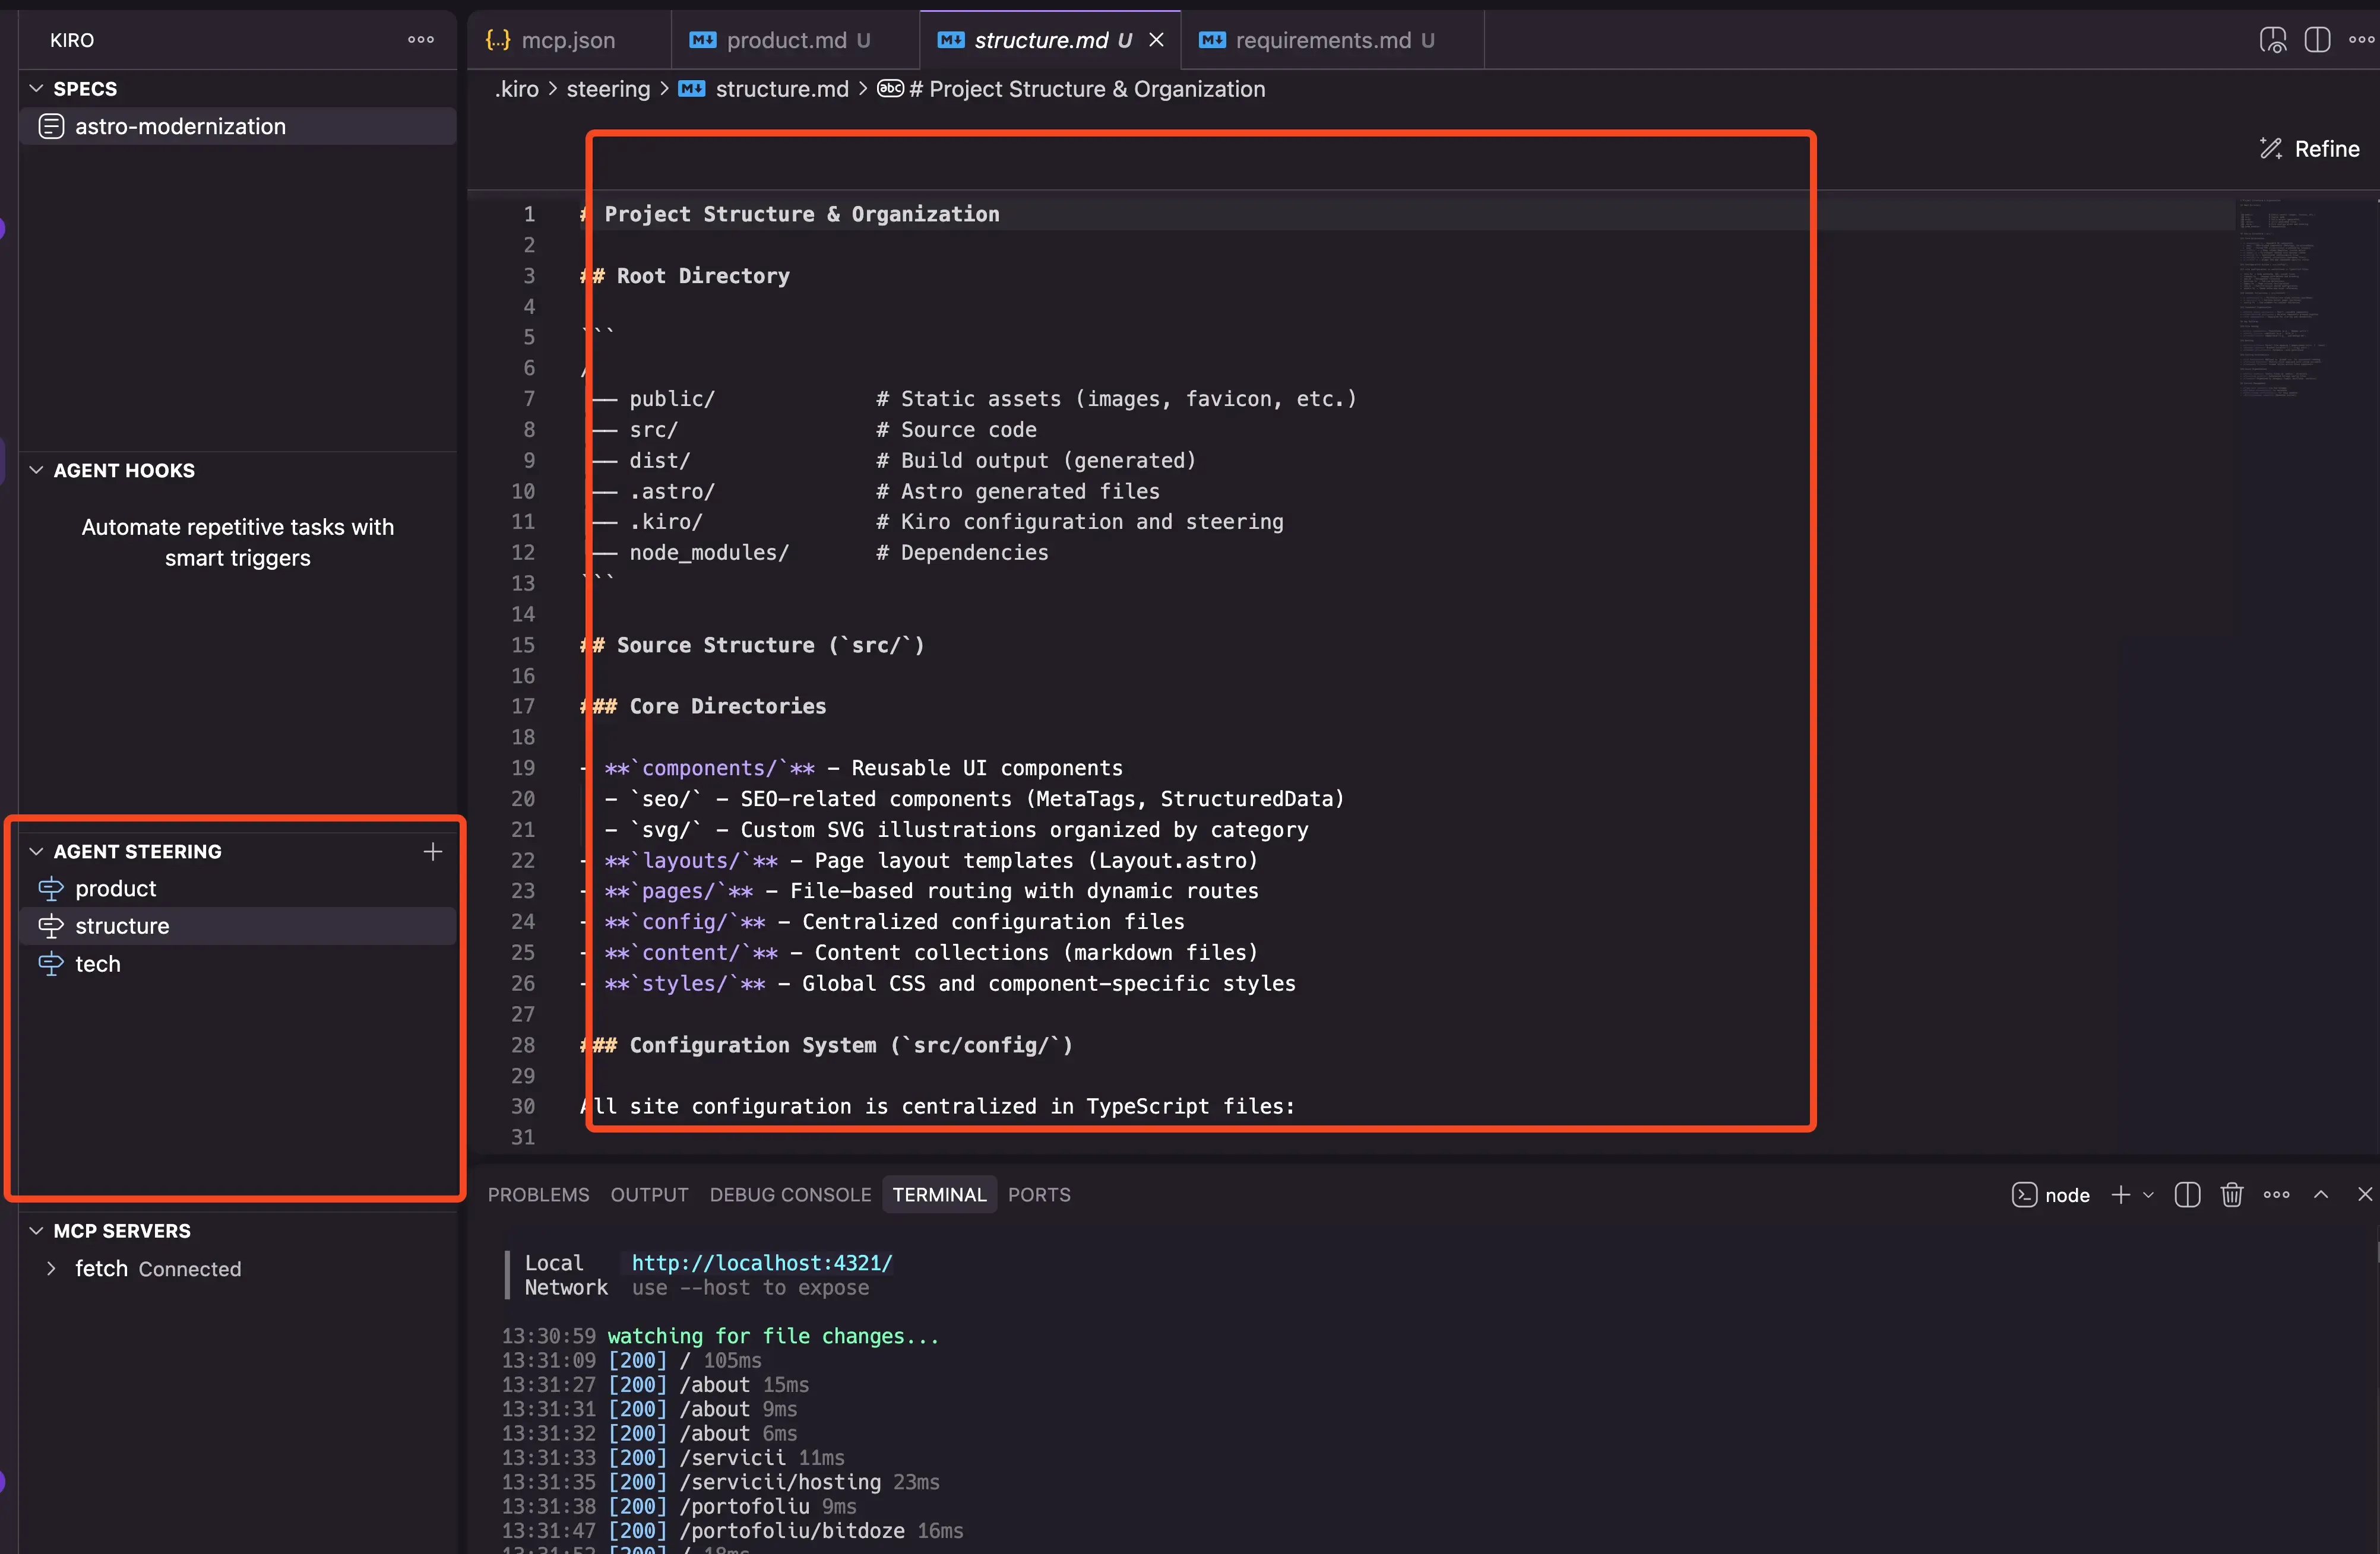This screenshot has height=1554, width=2380.
Task: Click the plus icon in Agent Steering header
Action: (432, 851)
